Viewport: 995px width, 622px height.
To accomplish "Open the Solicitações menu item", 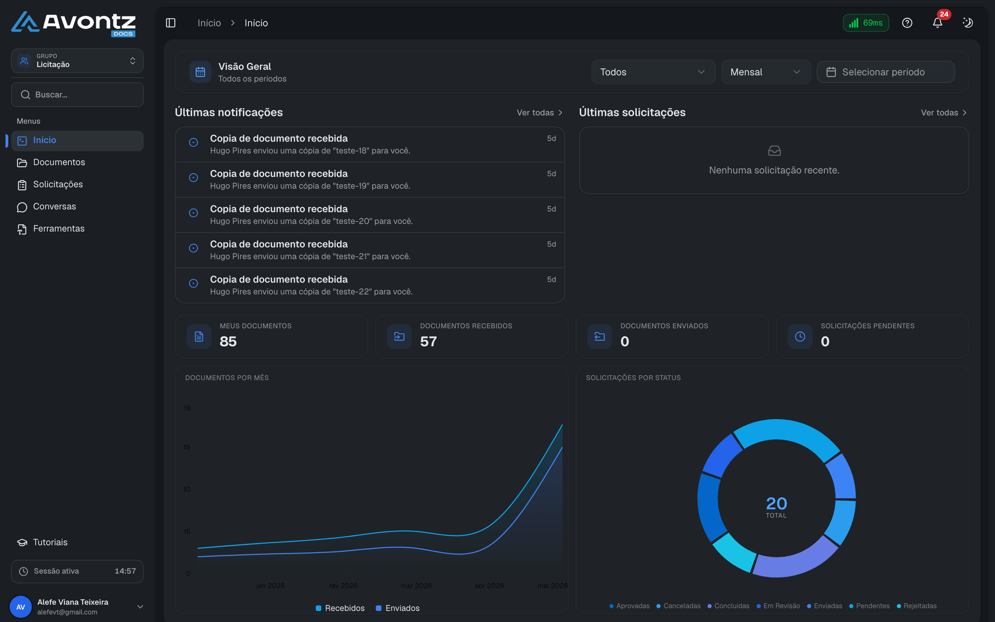I will pos(77,185).
